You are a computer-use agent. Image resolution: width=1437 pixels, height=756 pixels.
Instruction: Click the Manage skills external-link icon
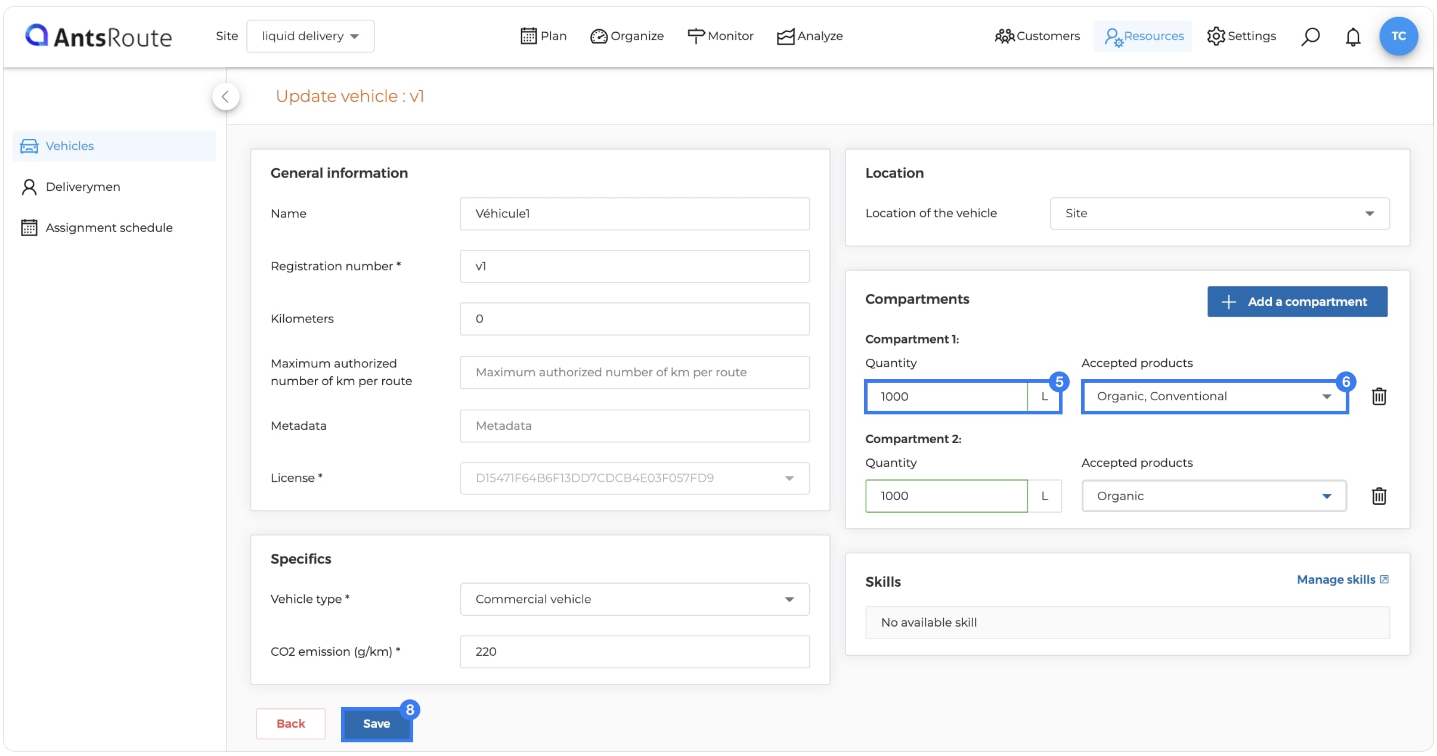[x=1384, y=580]
